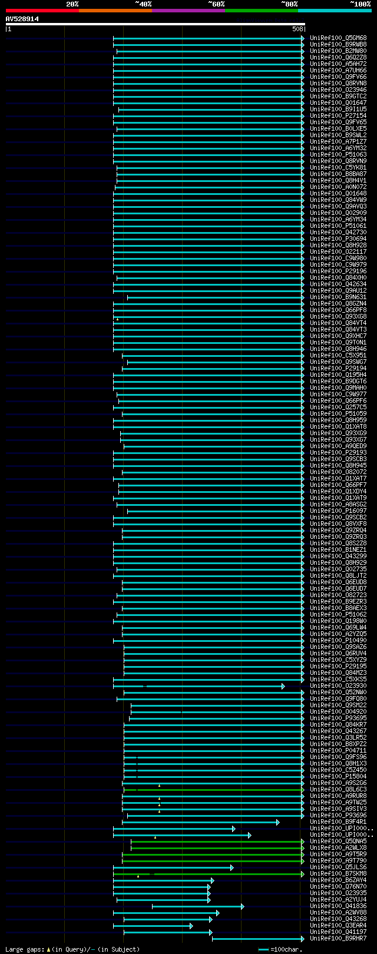
Task: Open hit UniRef100_P51063
Action: point(338,155)
